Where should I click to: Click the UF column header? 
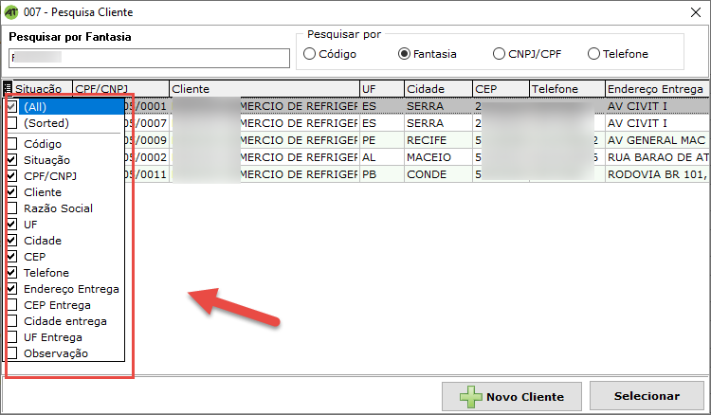(381, 88)
